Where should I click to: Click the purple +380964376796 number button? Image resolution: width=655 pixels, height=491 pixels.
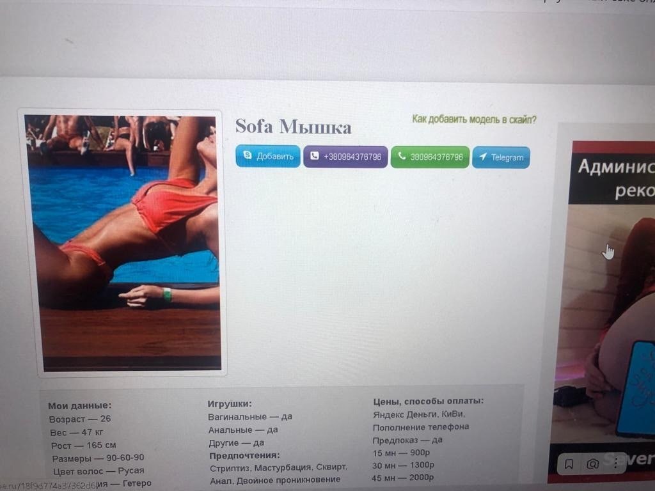tap(345, 157)
